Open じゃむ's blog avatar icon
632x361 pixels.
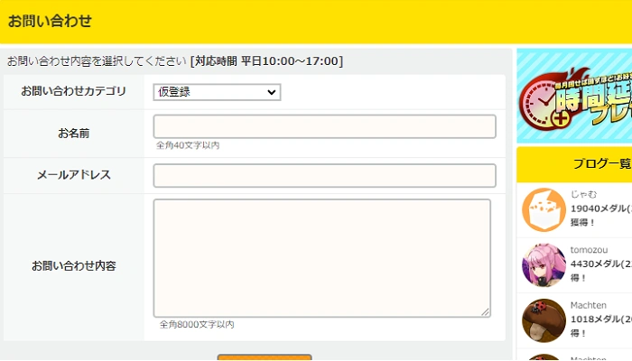click(x=544, y=210)
